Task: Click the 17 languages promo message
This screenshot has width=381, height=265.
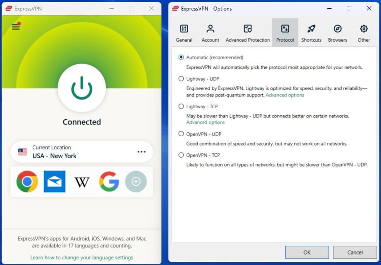Action: (x=82, y=242)
